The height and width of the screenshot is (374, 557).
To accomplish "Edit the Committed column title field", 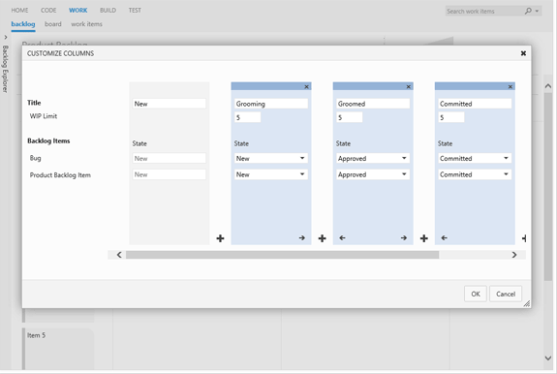I will point(475,104).
